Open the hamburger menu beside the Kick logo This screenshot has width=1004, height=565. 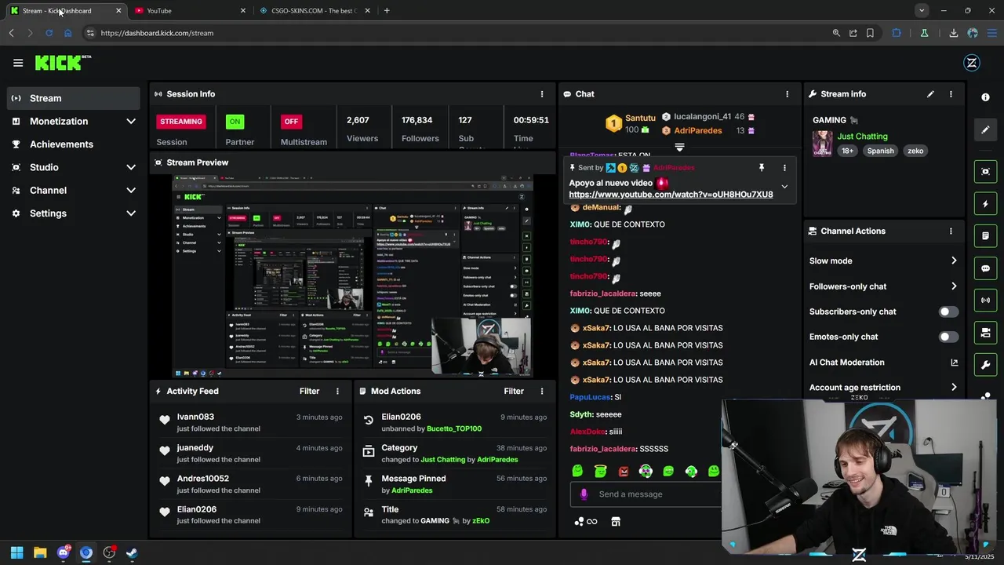[x=18, y=63]
